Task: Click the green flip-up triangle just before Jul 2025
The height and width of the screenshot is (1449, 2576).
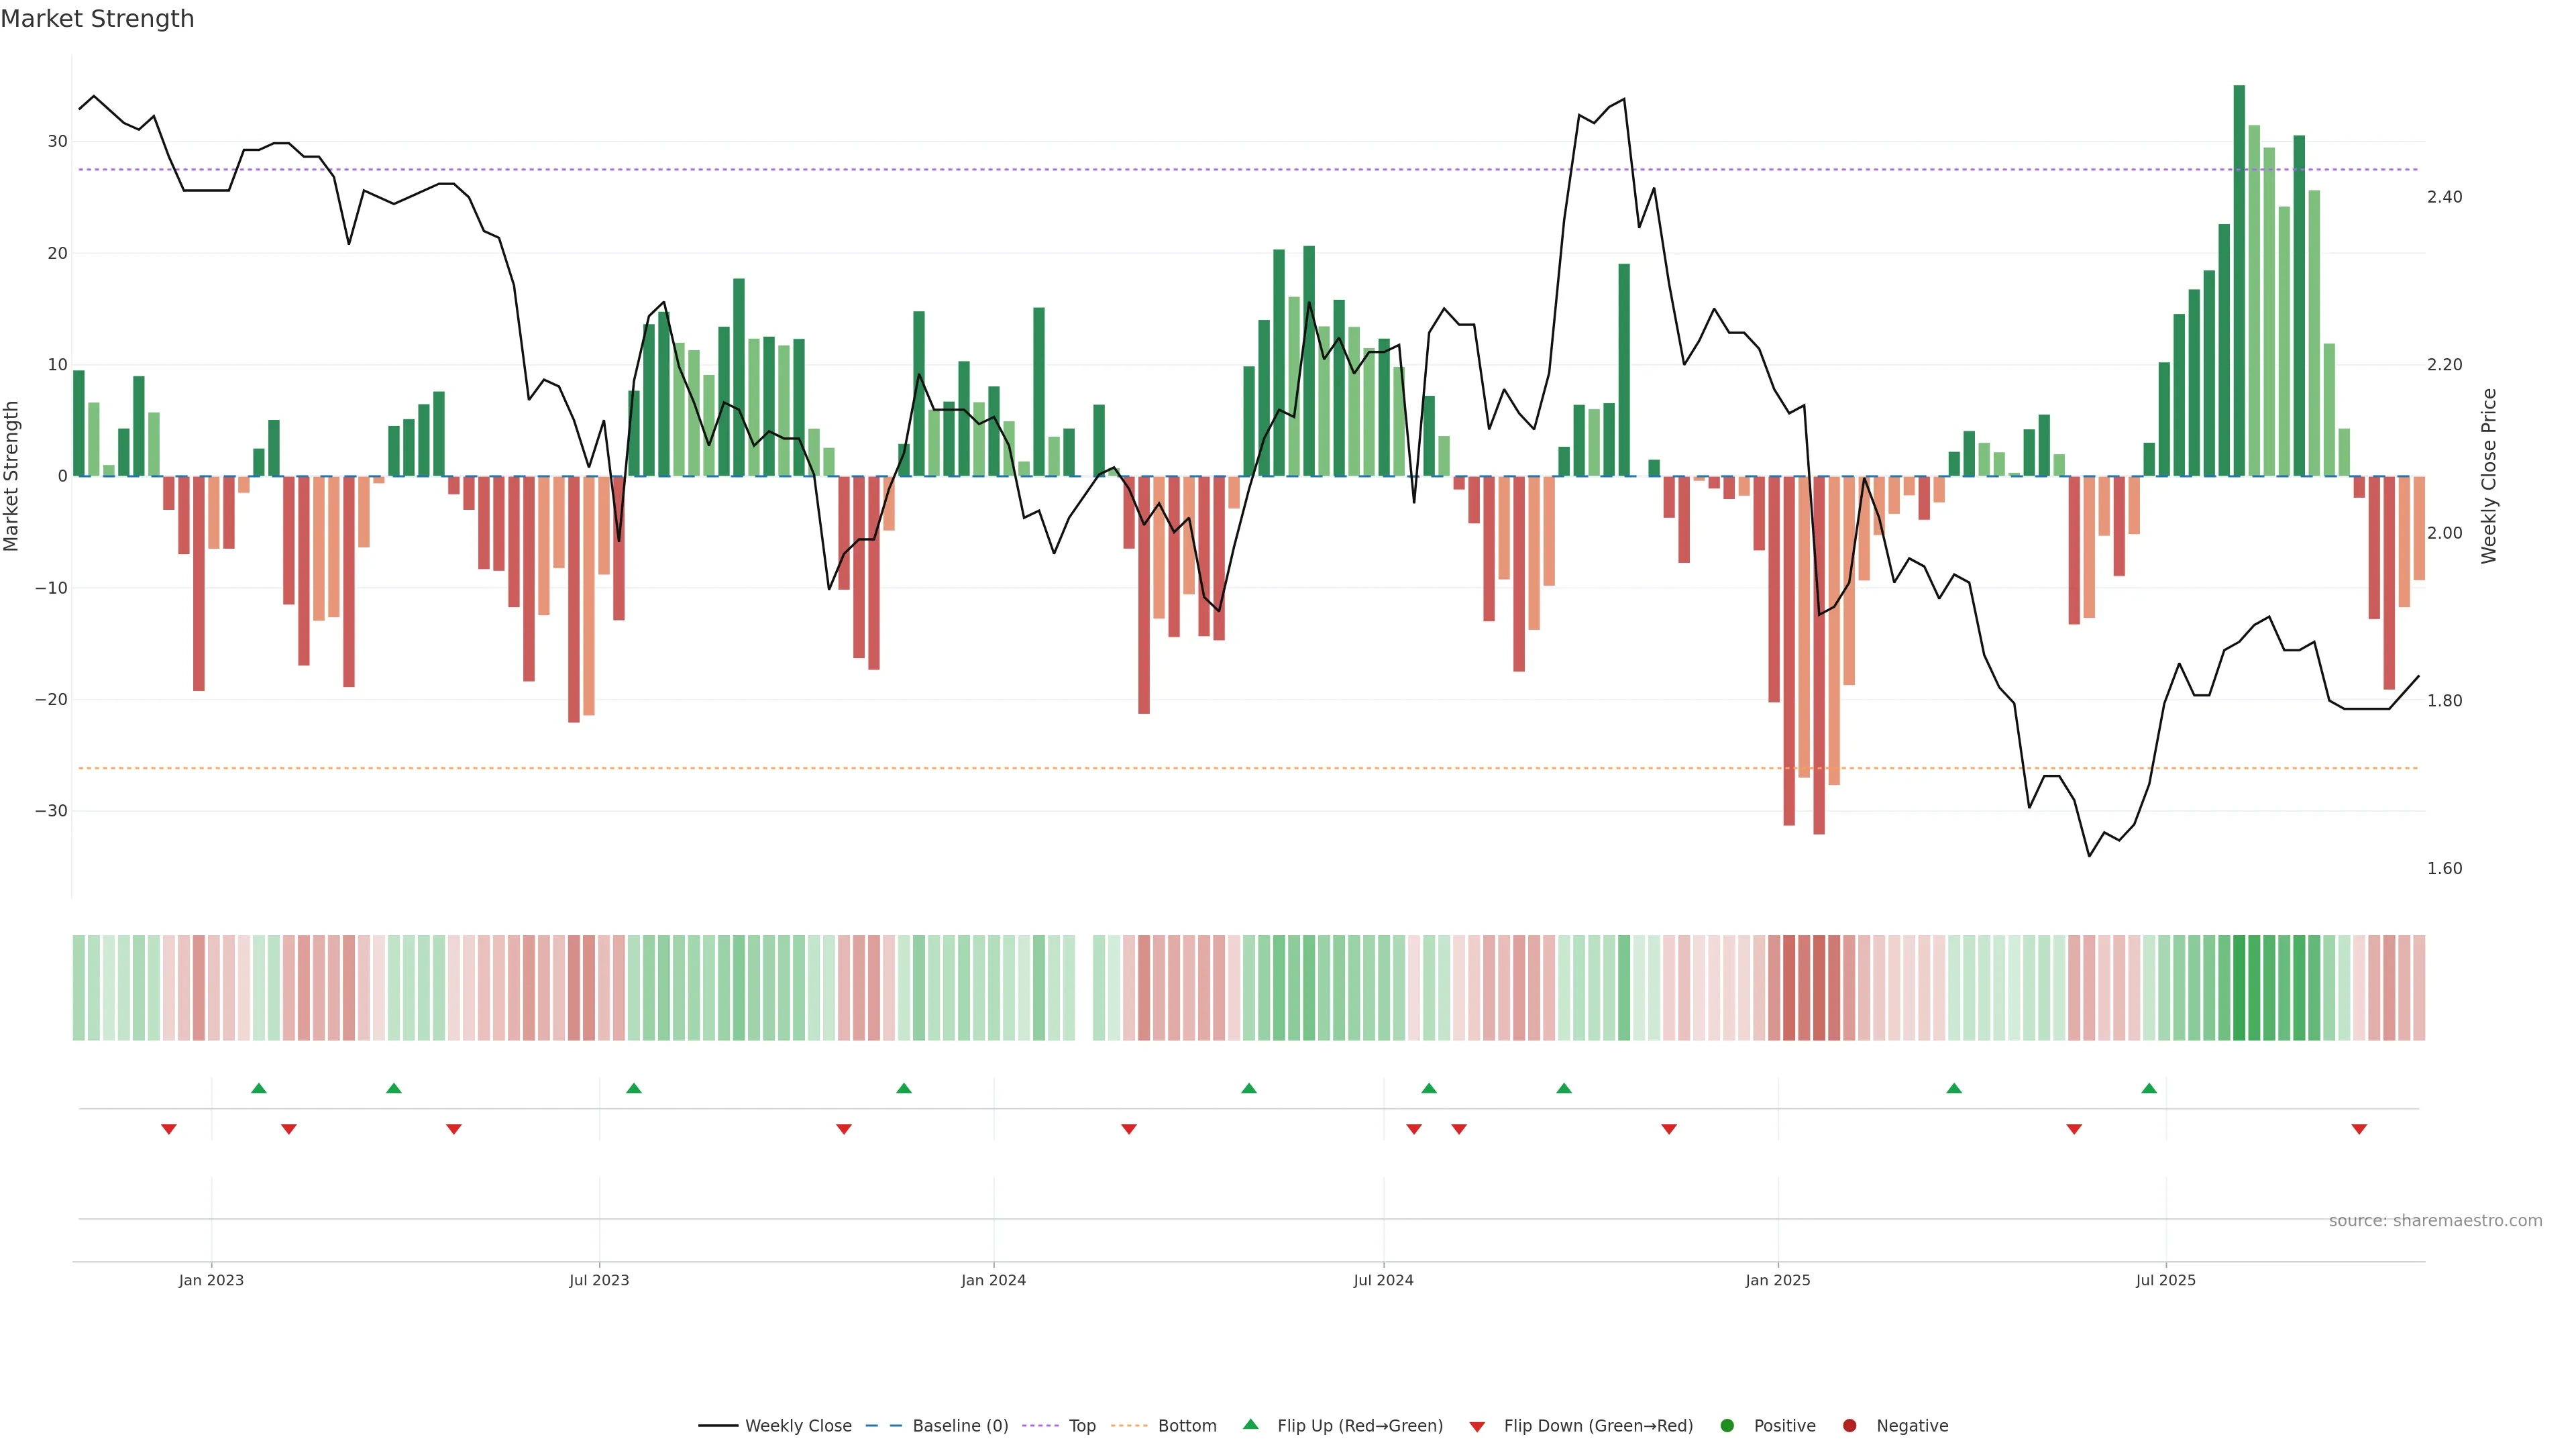Action: point(2149,1088)
